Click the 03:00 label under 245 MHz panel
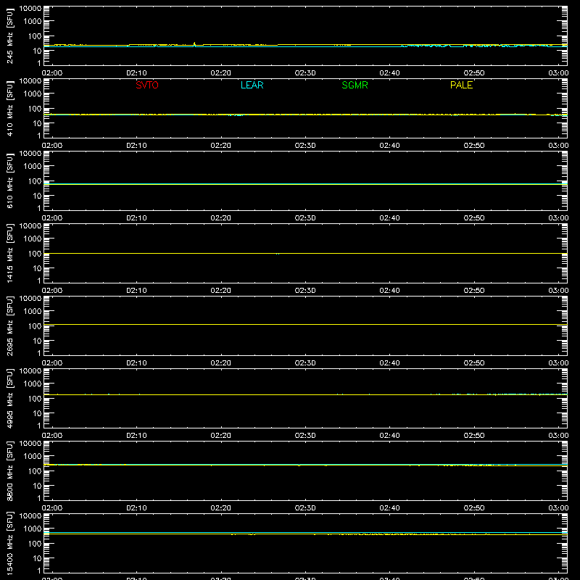580x580 pixels. [x=558, y=73]
